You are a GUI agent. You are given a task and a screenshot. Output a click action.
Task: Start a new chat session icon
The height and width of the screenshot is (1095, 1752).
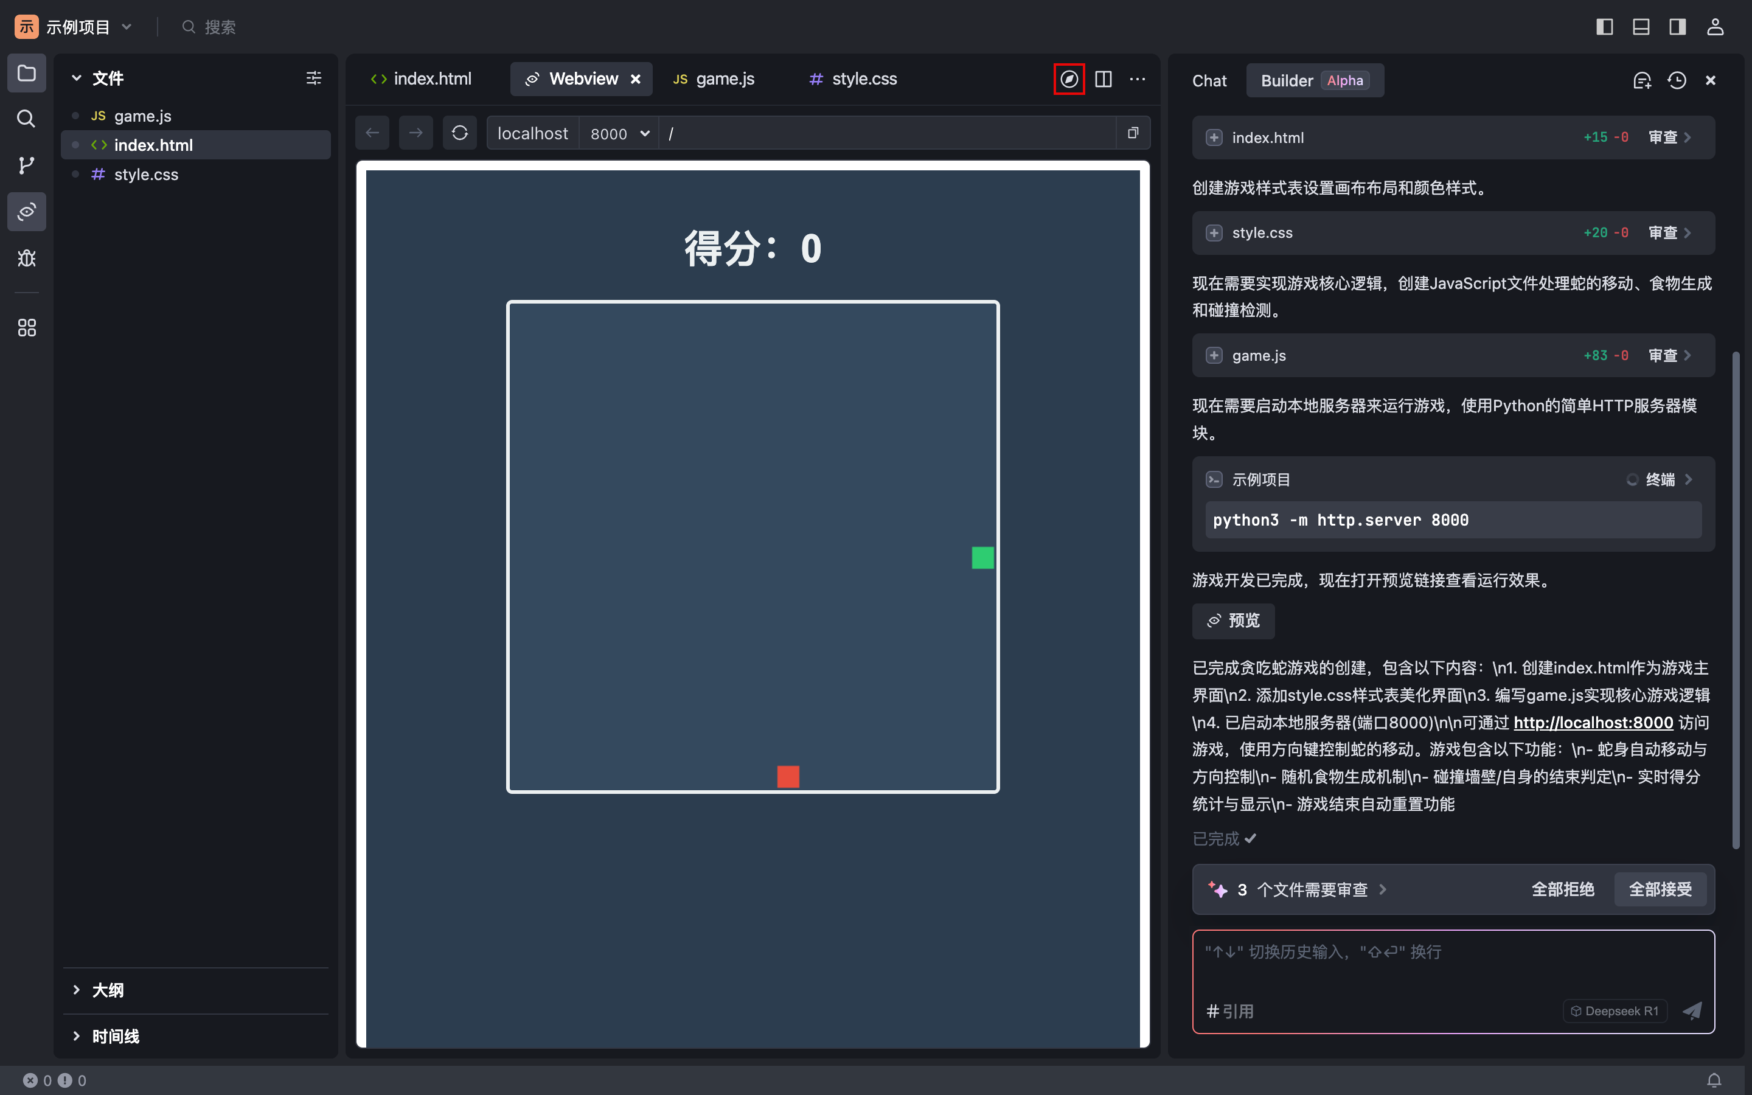coord(1642,80)
